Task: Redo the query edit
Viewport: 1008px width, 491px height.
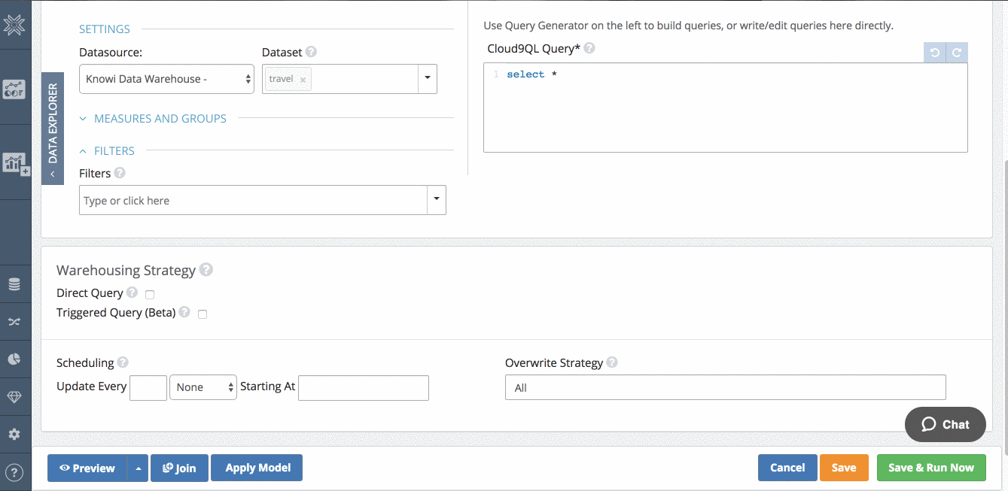Action: pyautogui.click(x=957, y=53)
